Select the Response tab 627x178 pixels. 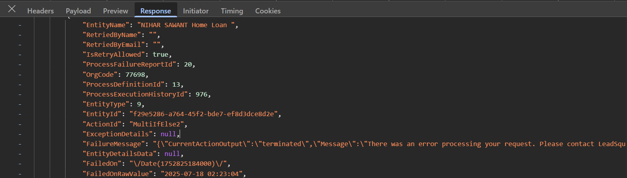click(156, 11)
